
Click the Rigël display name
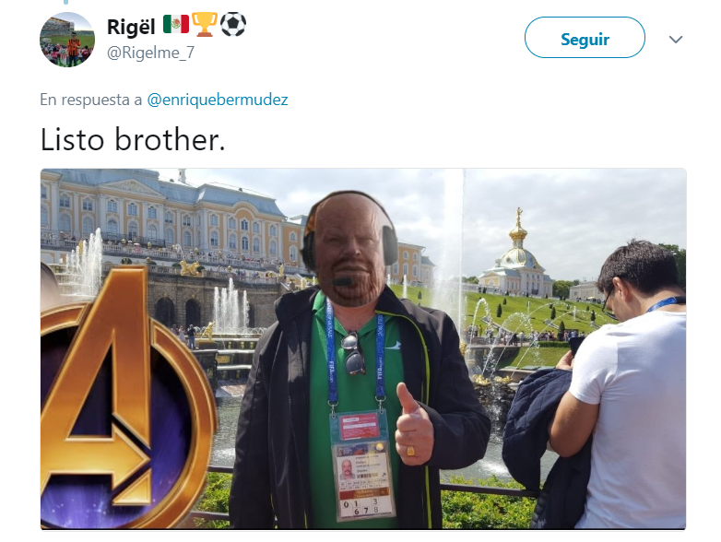pyautogui.click(x=131, y=27)
